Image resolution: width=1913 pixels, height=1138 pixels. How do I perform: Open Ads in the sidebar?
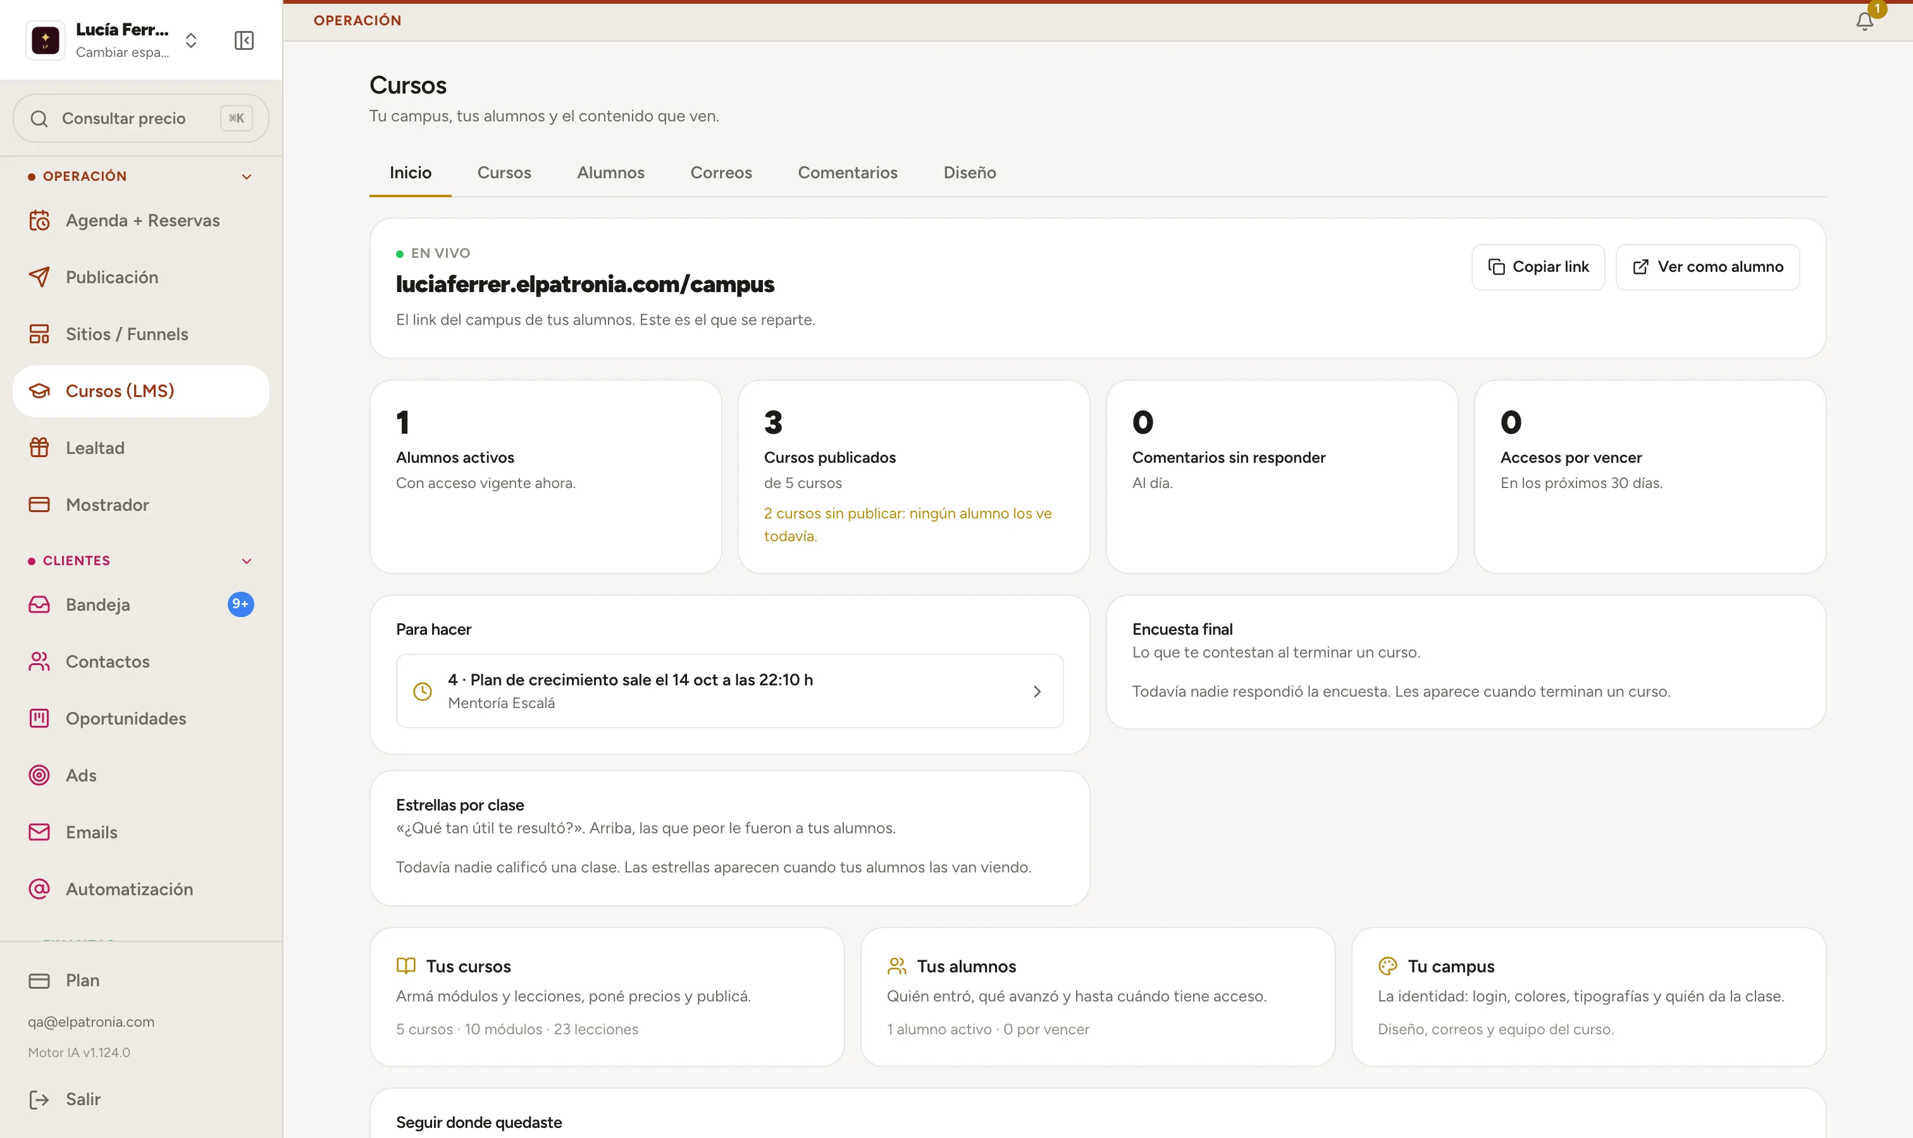point(141,775)
